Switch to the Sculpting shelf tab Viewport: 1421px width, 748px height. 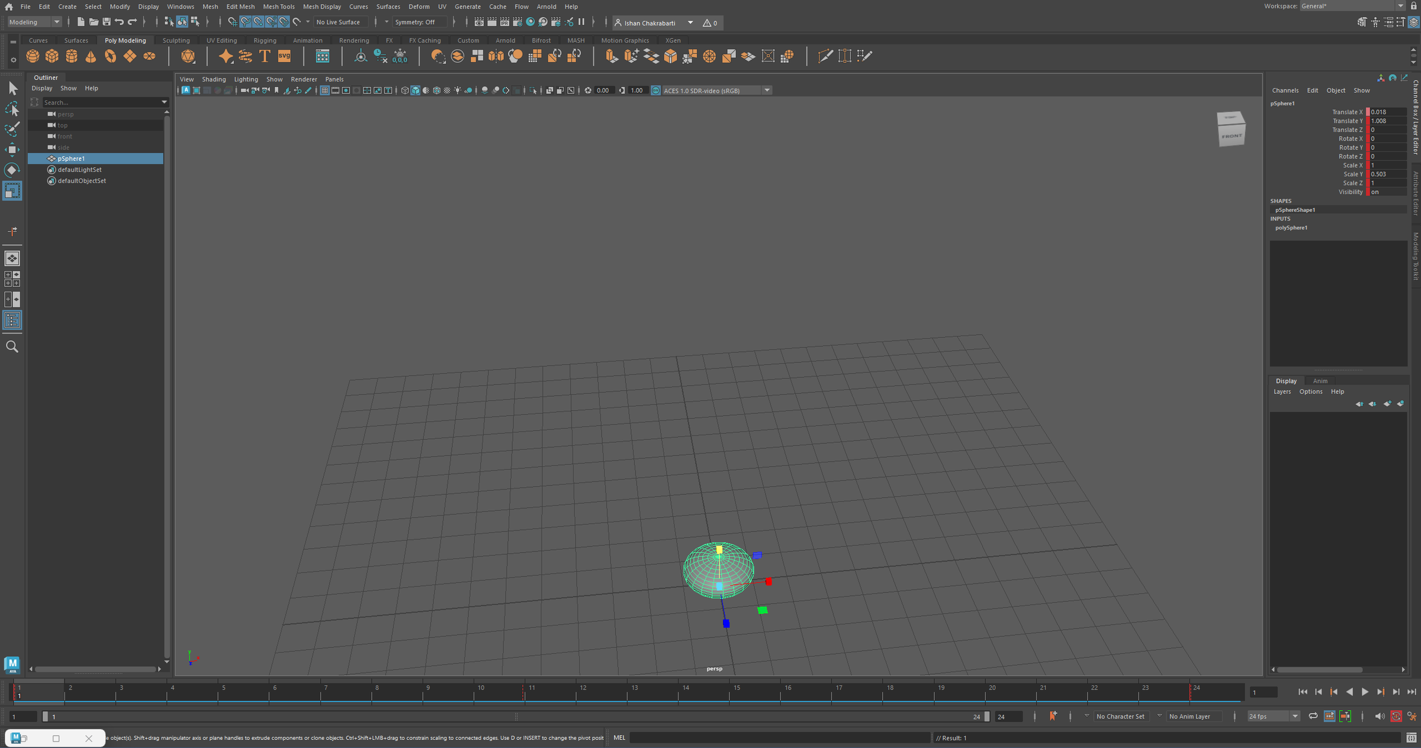[176, 40]
